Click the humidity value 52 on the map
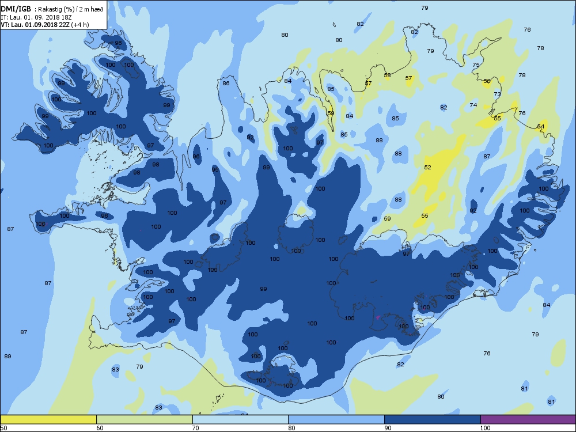Viewport: 576px width, 432px height. pyautogui.click(x=427, y=168)
